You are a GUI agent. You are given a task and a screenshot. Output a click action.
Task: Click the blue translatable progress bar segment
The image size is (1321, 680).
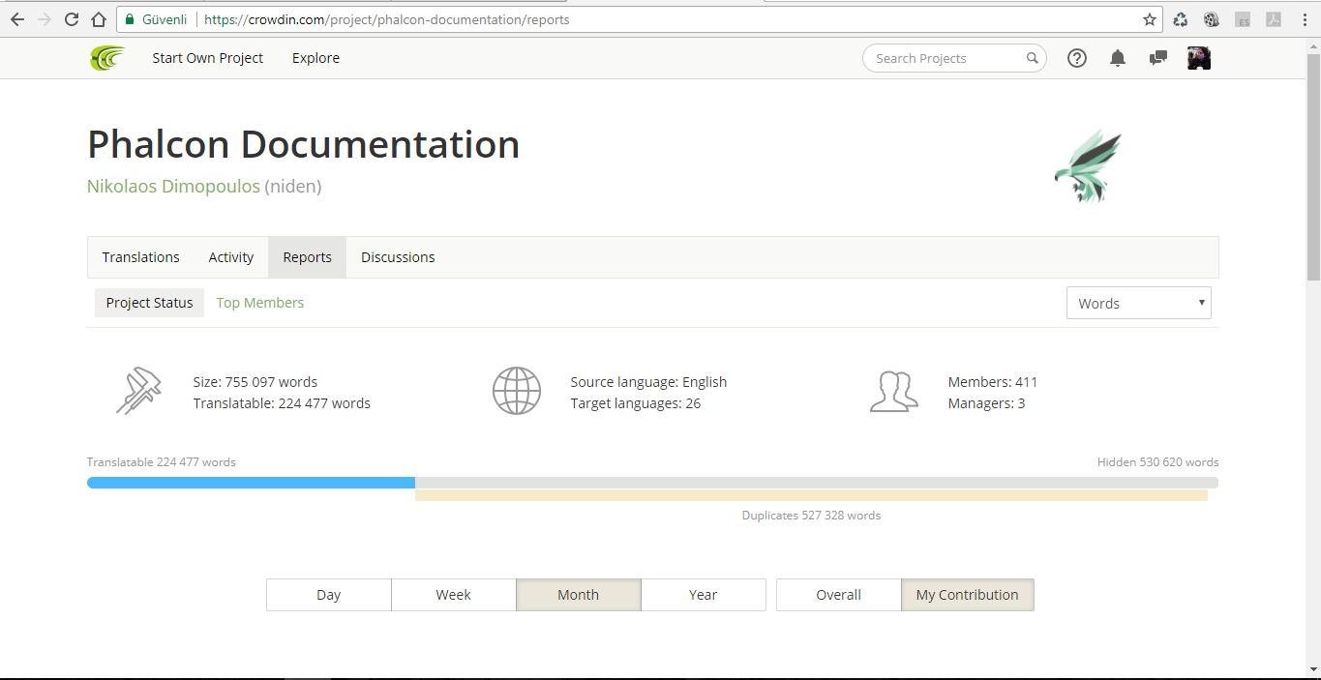click(x=252, y=483)
